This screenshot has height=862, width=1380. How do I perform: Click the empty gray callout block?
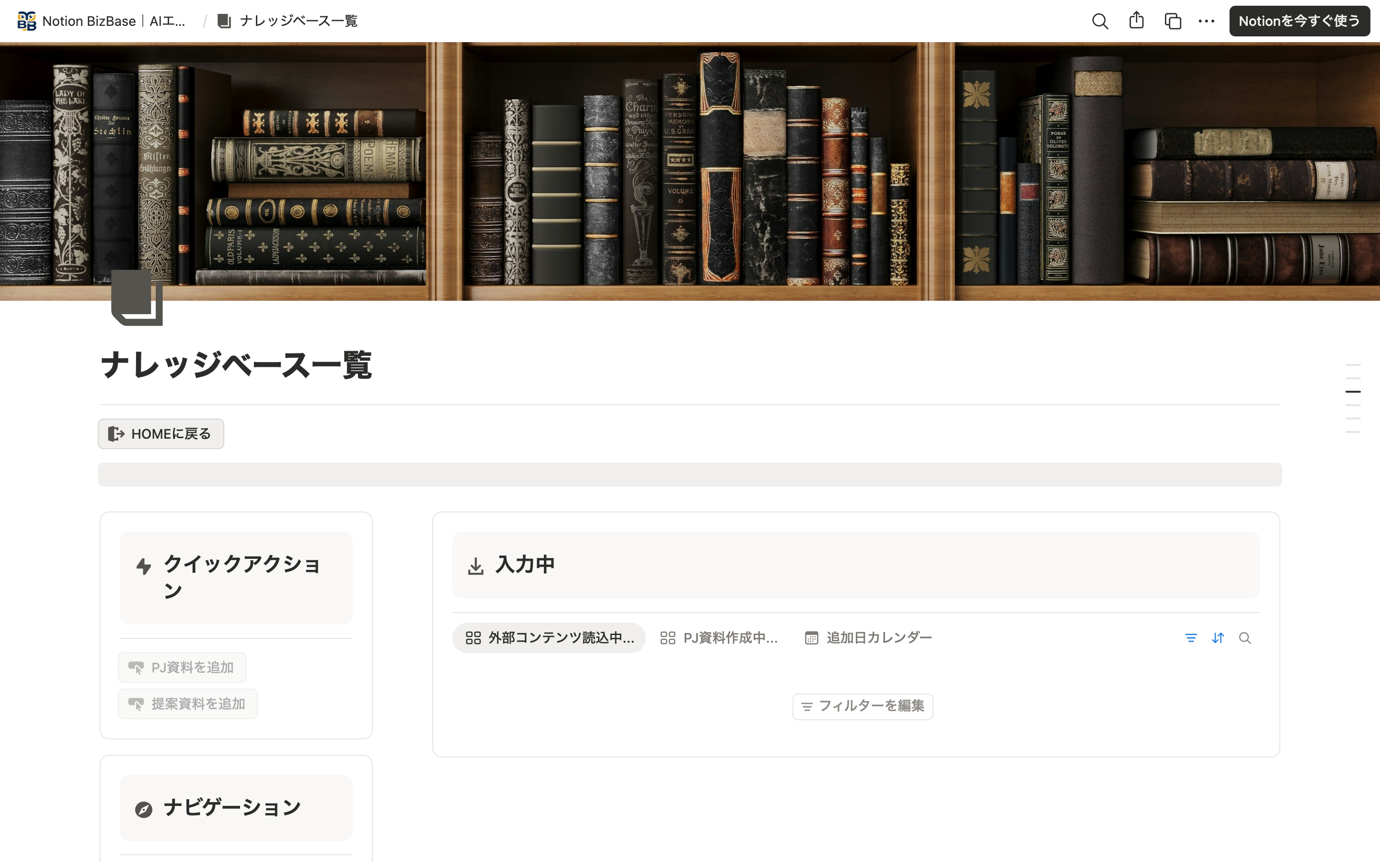click(x=690, y=474)
